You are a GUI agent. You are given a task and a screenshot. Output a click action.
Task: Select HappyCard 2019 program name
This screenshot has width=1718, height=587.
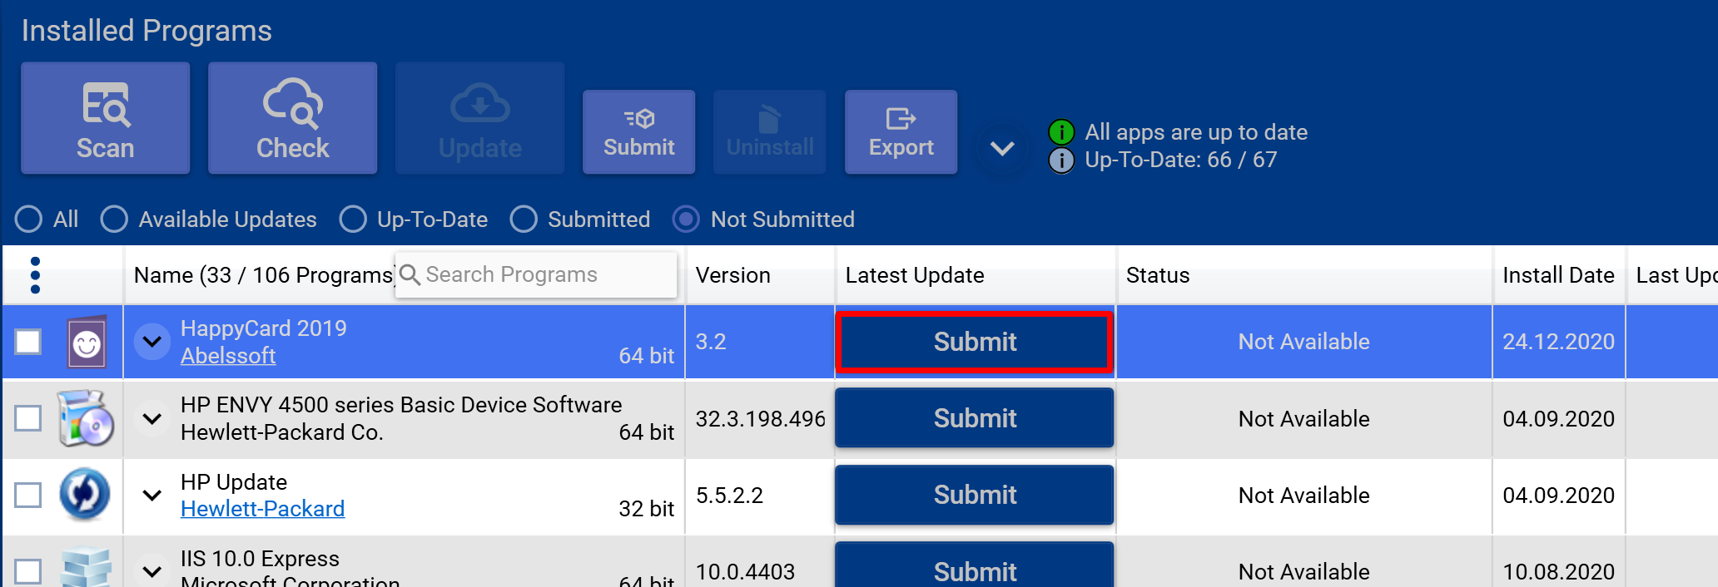click(x=264, y=328)
